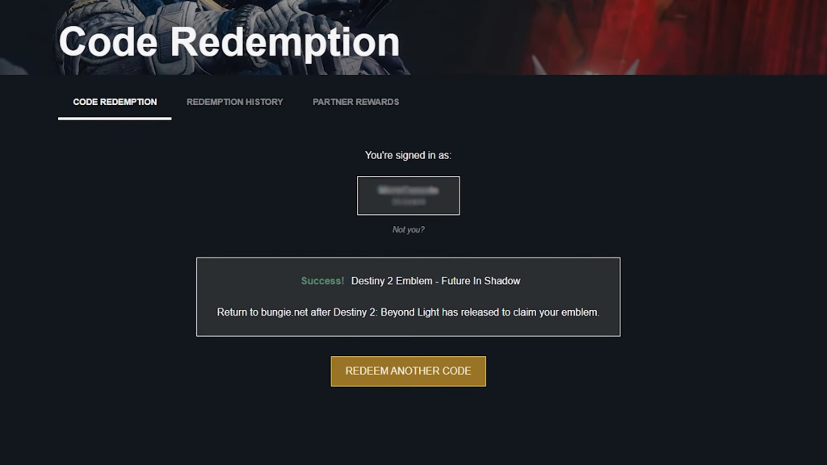
Task: Select the Code Redemption tab
Action: [x=115, y=102]
